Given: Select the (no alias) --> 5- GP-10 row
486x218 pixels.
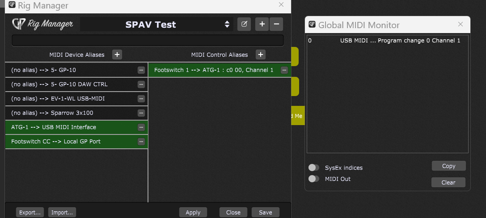Looking at the screenshot, I should tap(76, 70).
